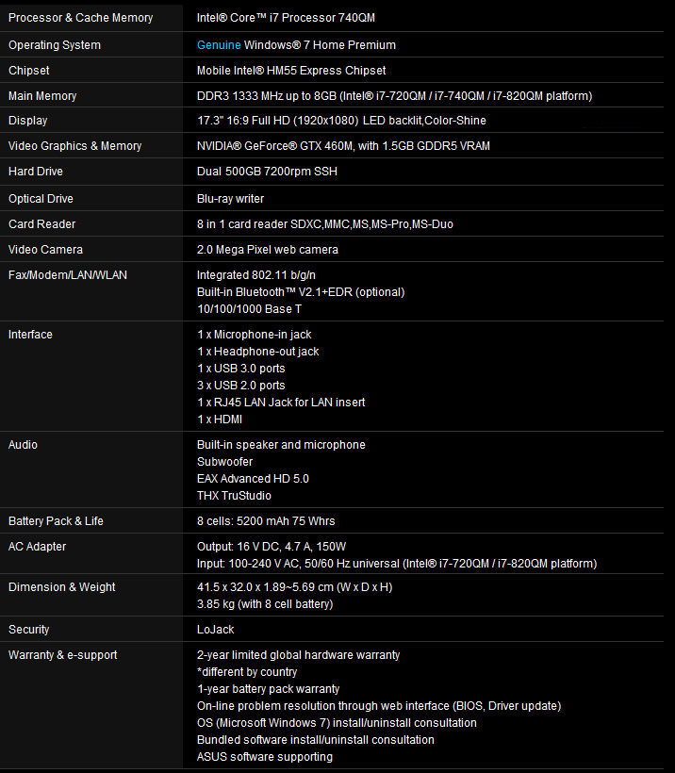Click the 2.0 Mega Pixel web camera text
The width and height of the screenshot is (675, 773).
(267, 250)
